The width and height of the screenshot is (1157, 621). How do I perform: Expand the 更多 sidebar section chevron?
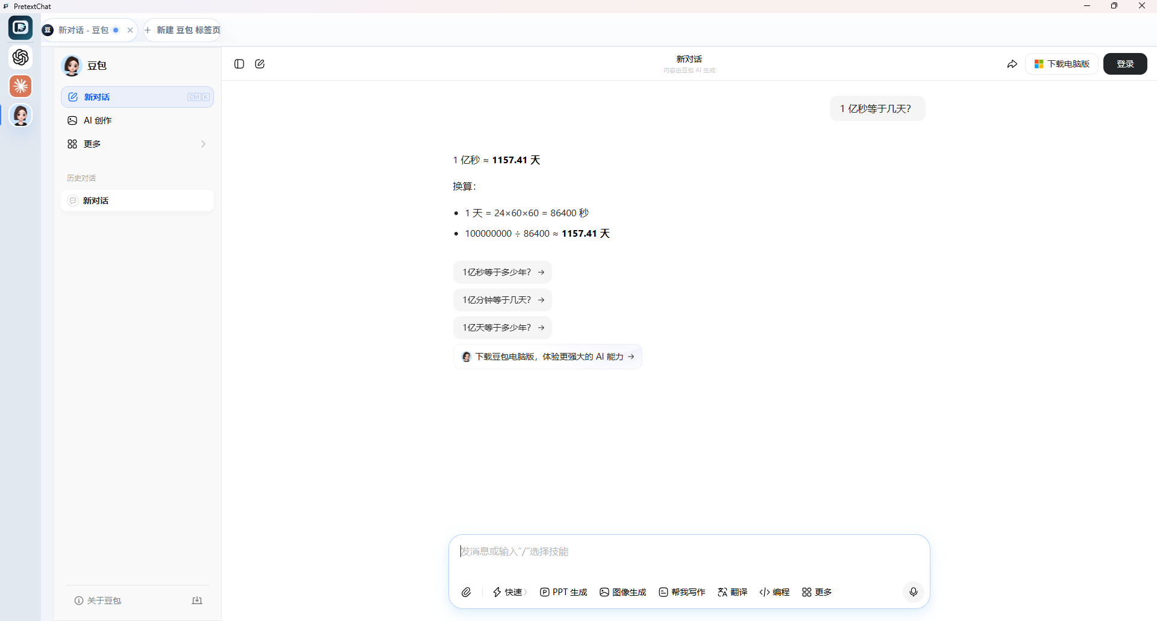tap(203, 144)
